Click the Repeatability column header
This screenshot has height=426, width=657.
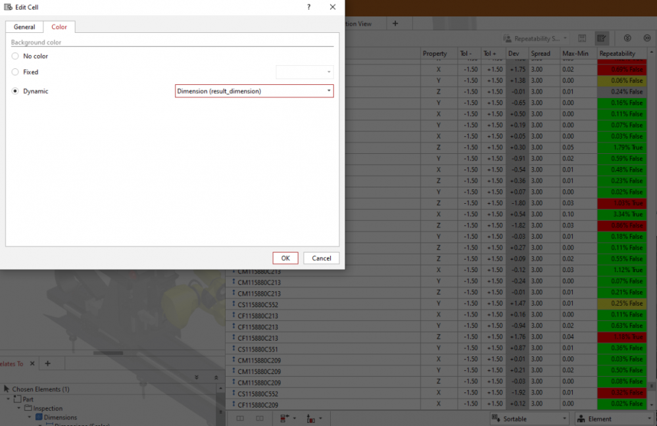click(622, 54)
